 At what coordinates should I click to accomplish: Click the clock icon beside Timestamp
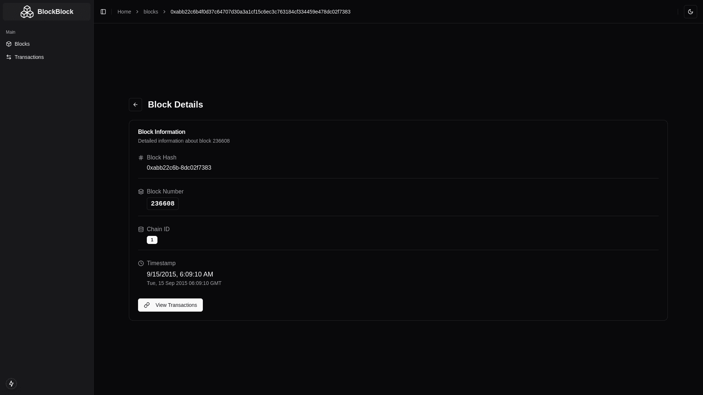click(141, 263)
